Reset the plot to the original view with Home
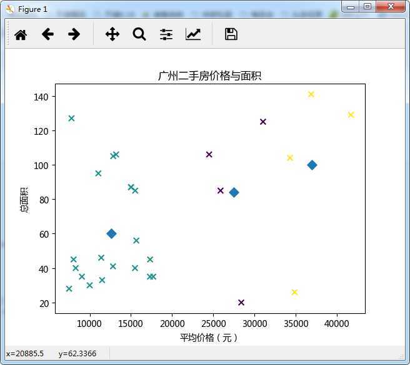The width and height of the screenshot is (410, 365). [x=21, y=34]
